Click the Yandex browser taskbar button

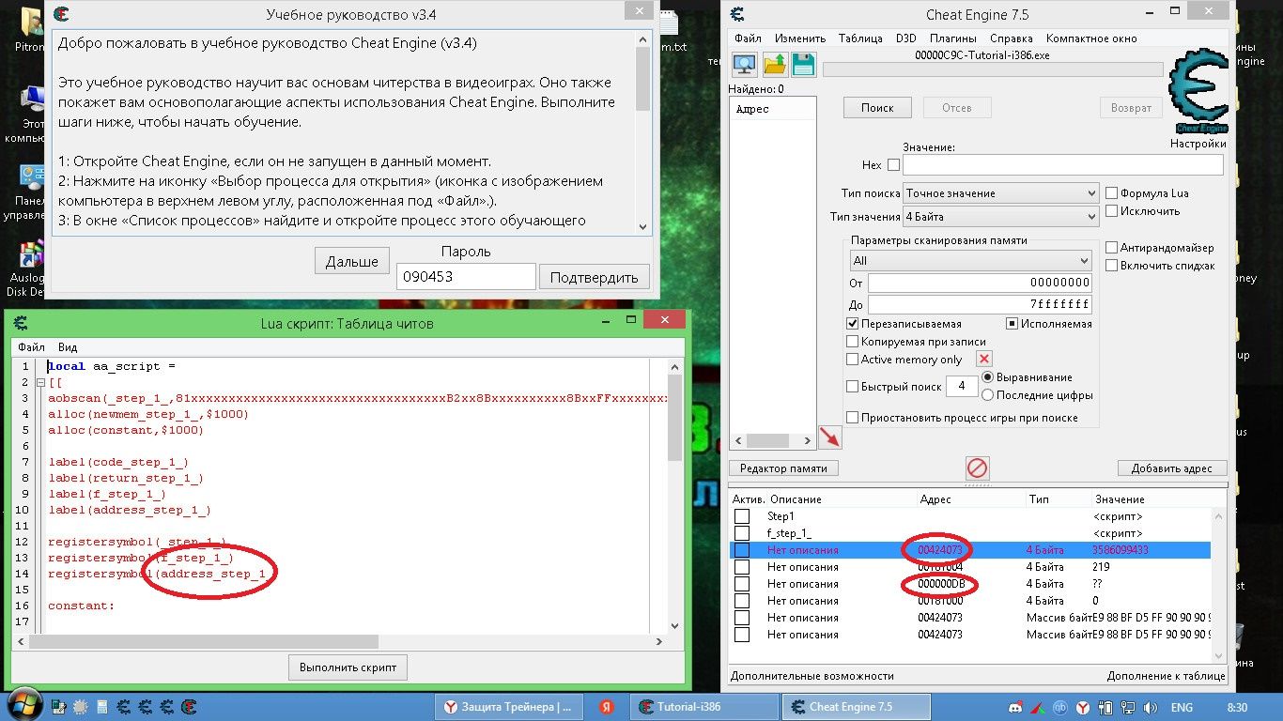[x=511, y=706]
